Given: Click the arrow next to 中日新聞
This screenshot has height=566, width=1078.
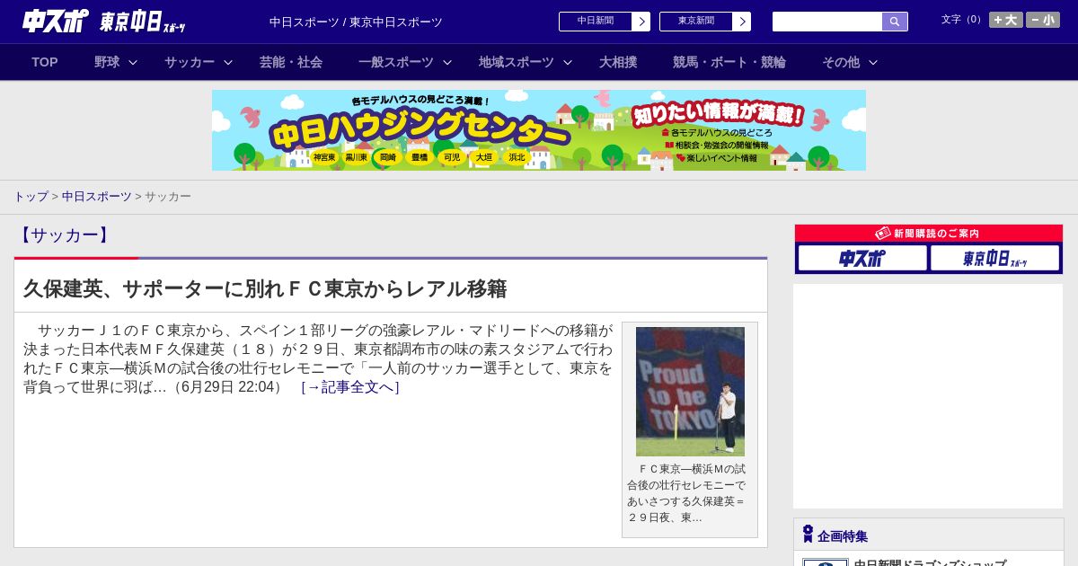Looking at the screenshot, I should [x=641, y=22].
